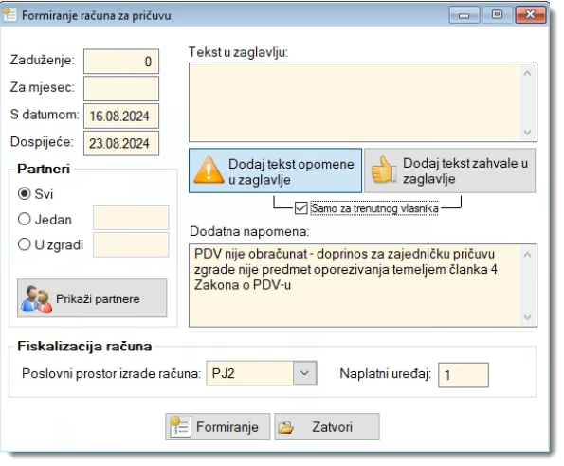Choose the U zgradi radio option
The width and height of the screenshot is (564, 466).
click(x=24, y=244)
